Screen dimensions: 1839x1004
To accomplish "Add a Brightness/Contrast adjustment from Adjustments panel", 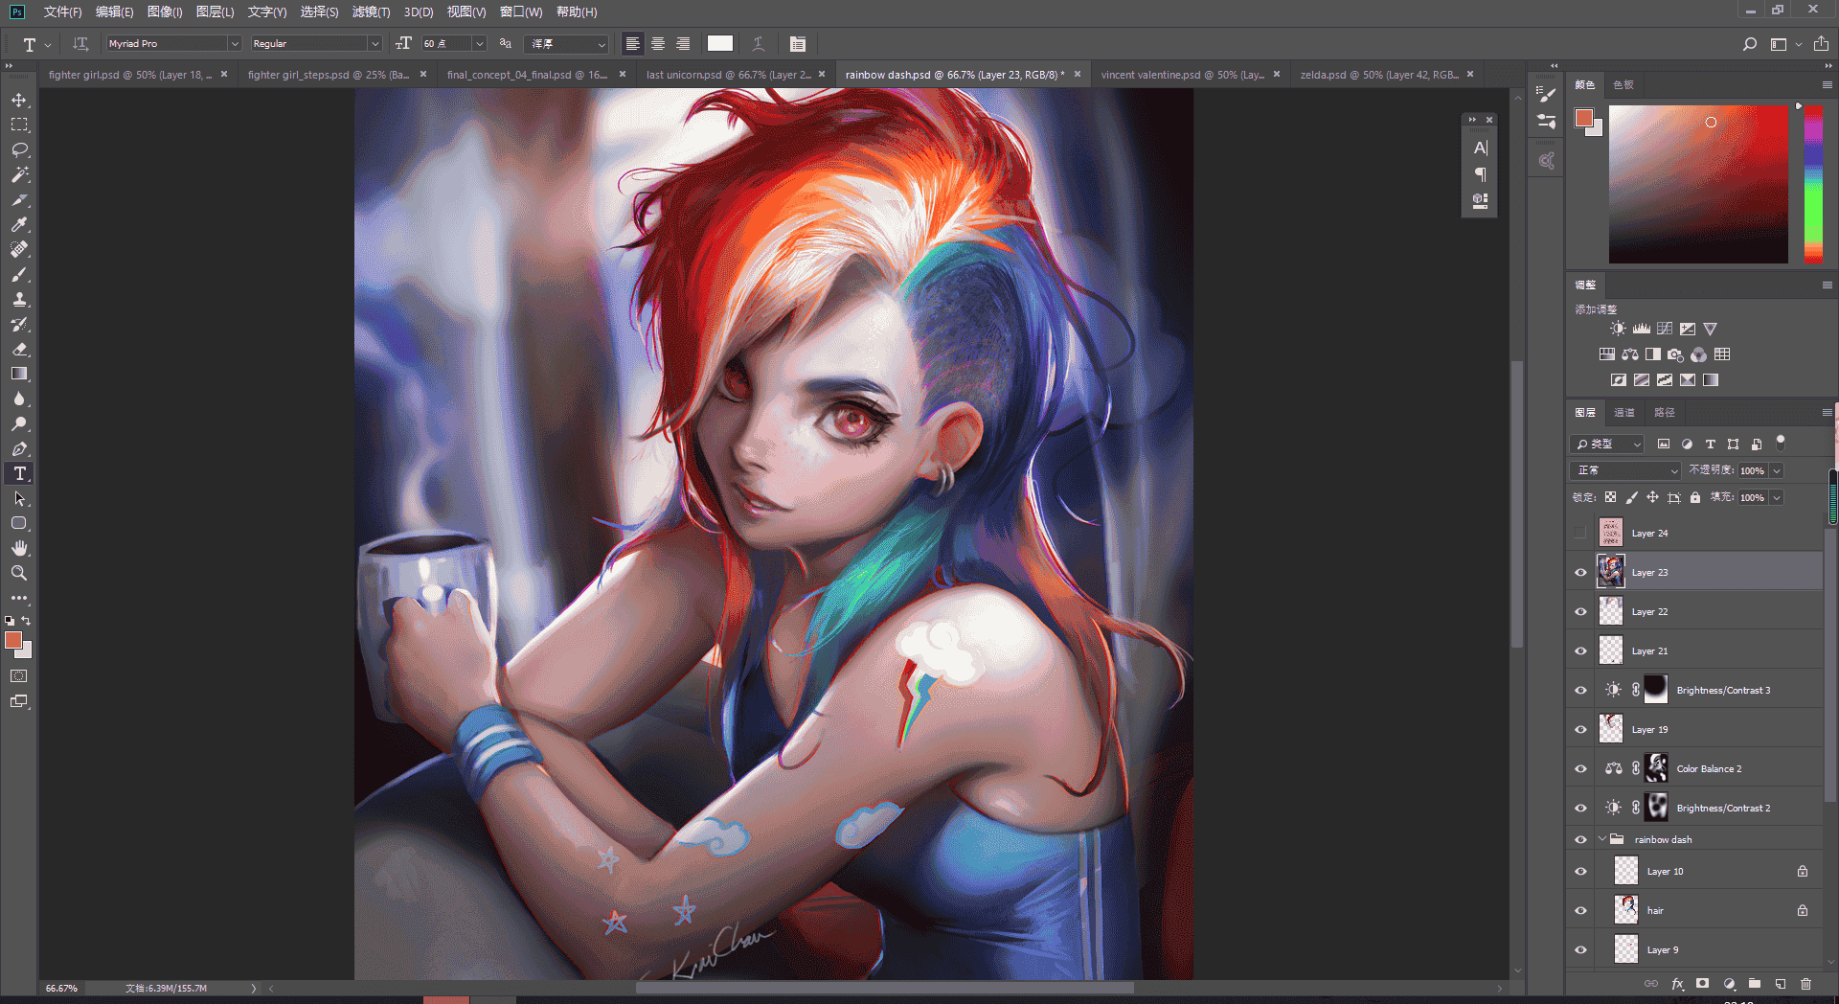I will coord(1618,329).
